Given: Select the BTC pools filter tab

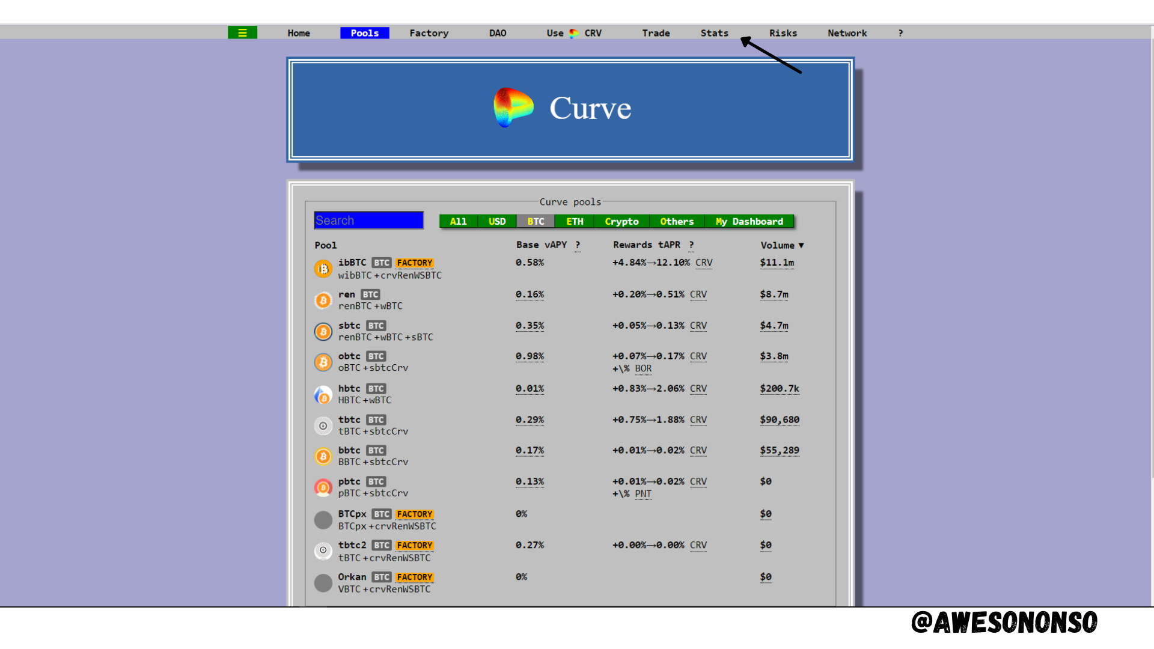Looking at the screenshot, I should coord(536,222).
